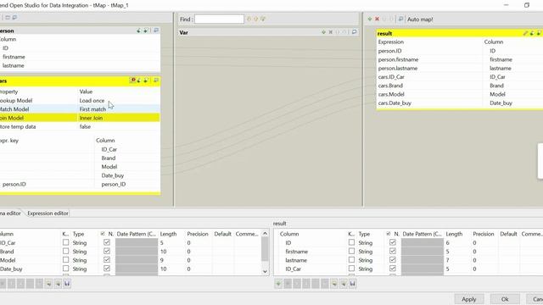The image size is (543, 305).
Task: Click the first highlight icon beside Find
Action: [249, 19]
